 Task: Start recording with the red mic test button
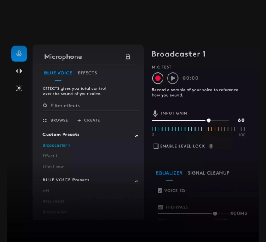pyautogui.click(x=158, y=78)
